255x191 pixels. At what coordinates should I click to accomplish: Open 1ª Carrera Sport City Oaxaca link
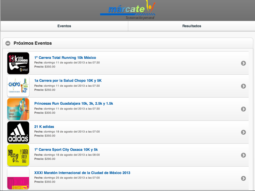point(66,149)
